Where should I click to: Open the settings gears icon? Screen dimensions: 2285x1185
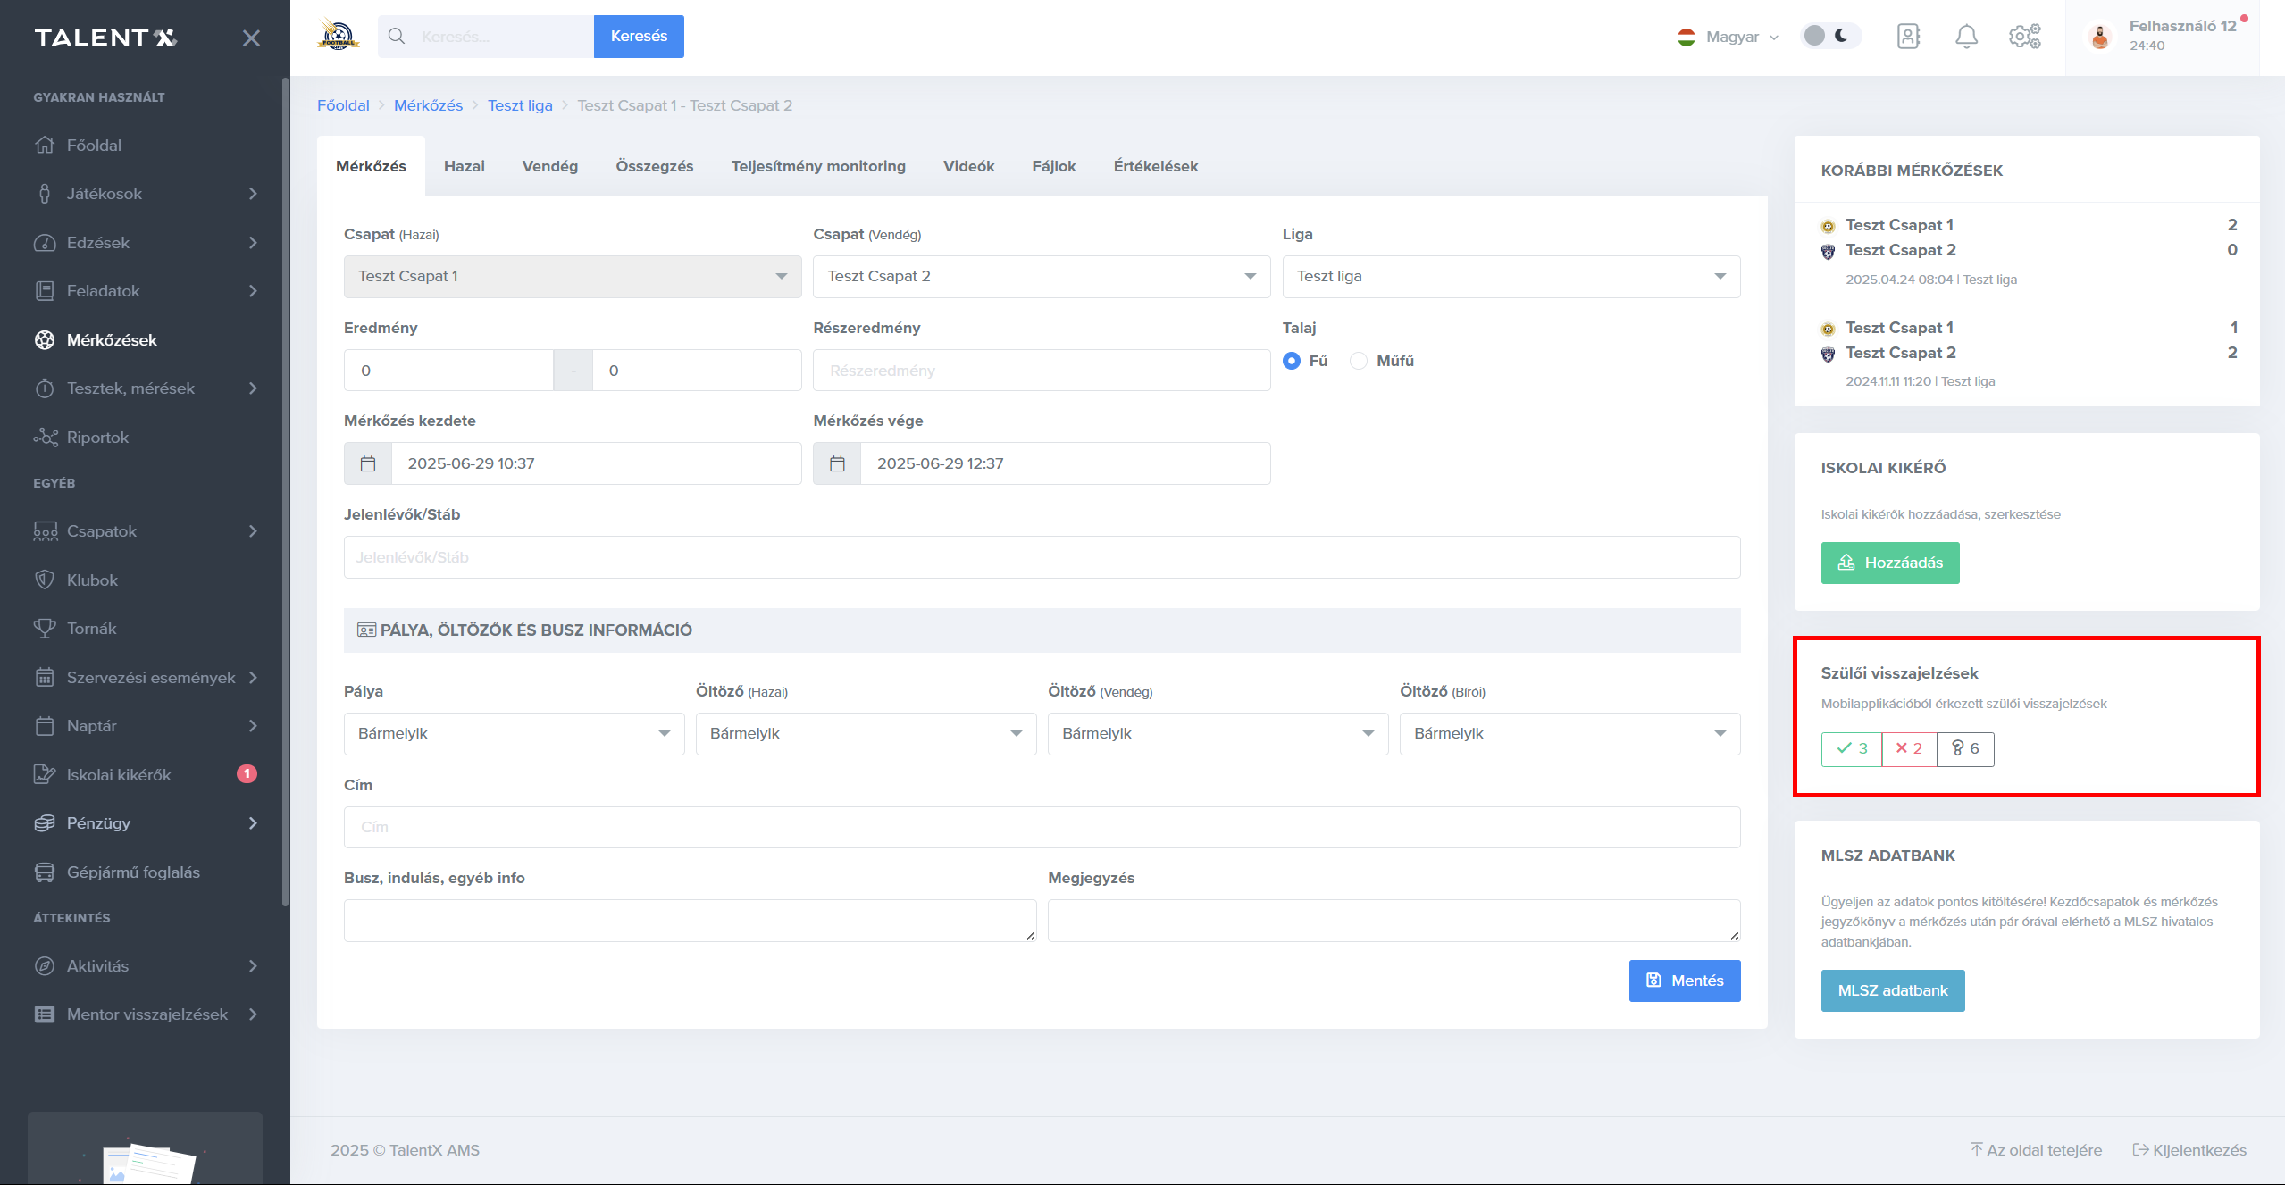2024,37
